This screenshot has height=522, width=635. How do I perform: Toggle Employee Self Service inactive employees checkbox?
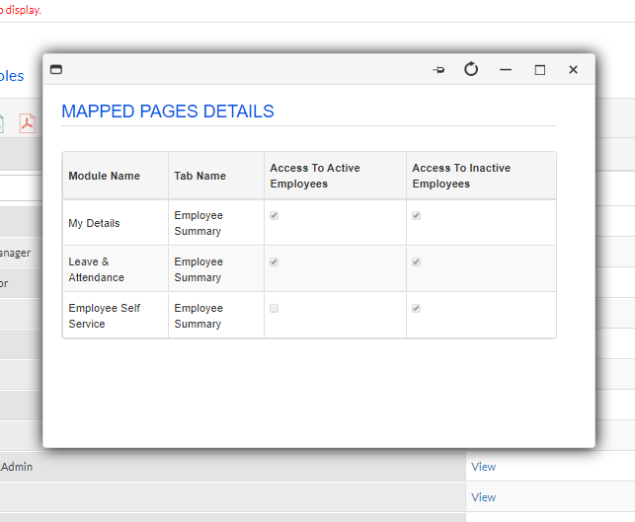click(417, 309)
